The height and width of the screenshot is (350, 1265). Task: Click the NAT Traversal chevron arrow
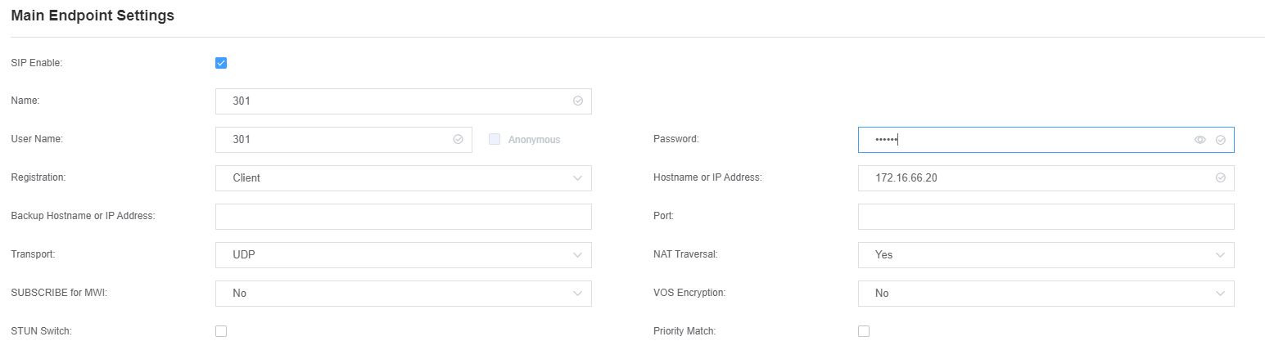pos(1220,255)
